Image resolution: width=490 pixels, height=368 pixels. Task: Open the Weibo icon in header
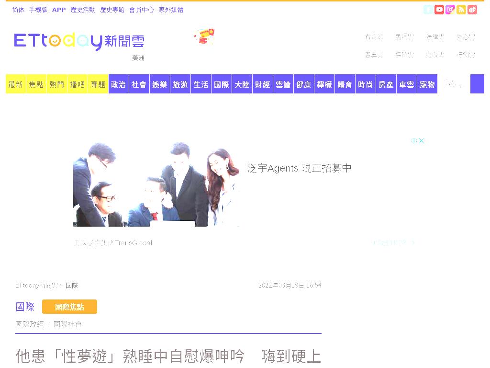(472, 10)
